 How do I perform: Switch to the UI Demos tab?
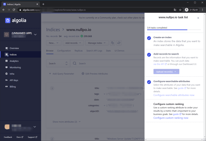pyautogui.click(x=119, y=51)
